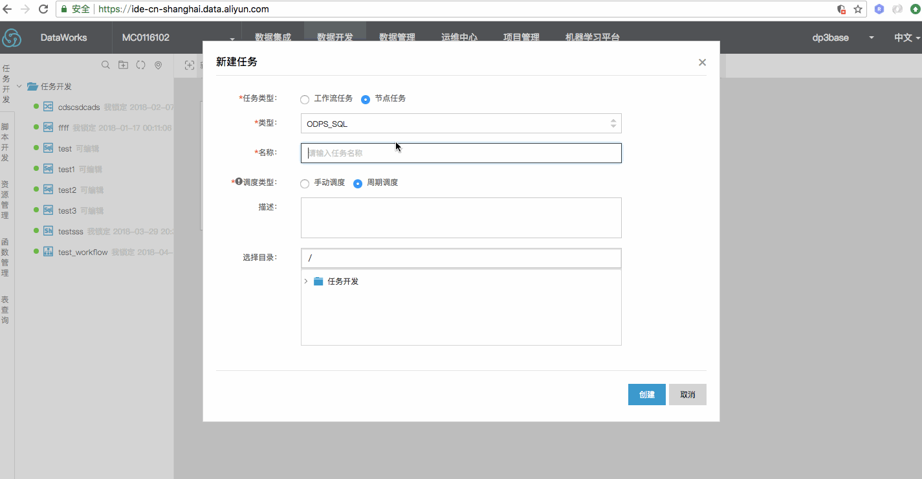Click the Sql icon beside ffff

[x=48, y=128]
